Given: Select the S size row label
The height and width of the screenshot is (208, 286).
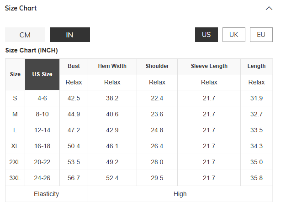Looking at the screenshot, I should [15, 98].
